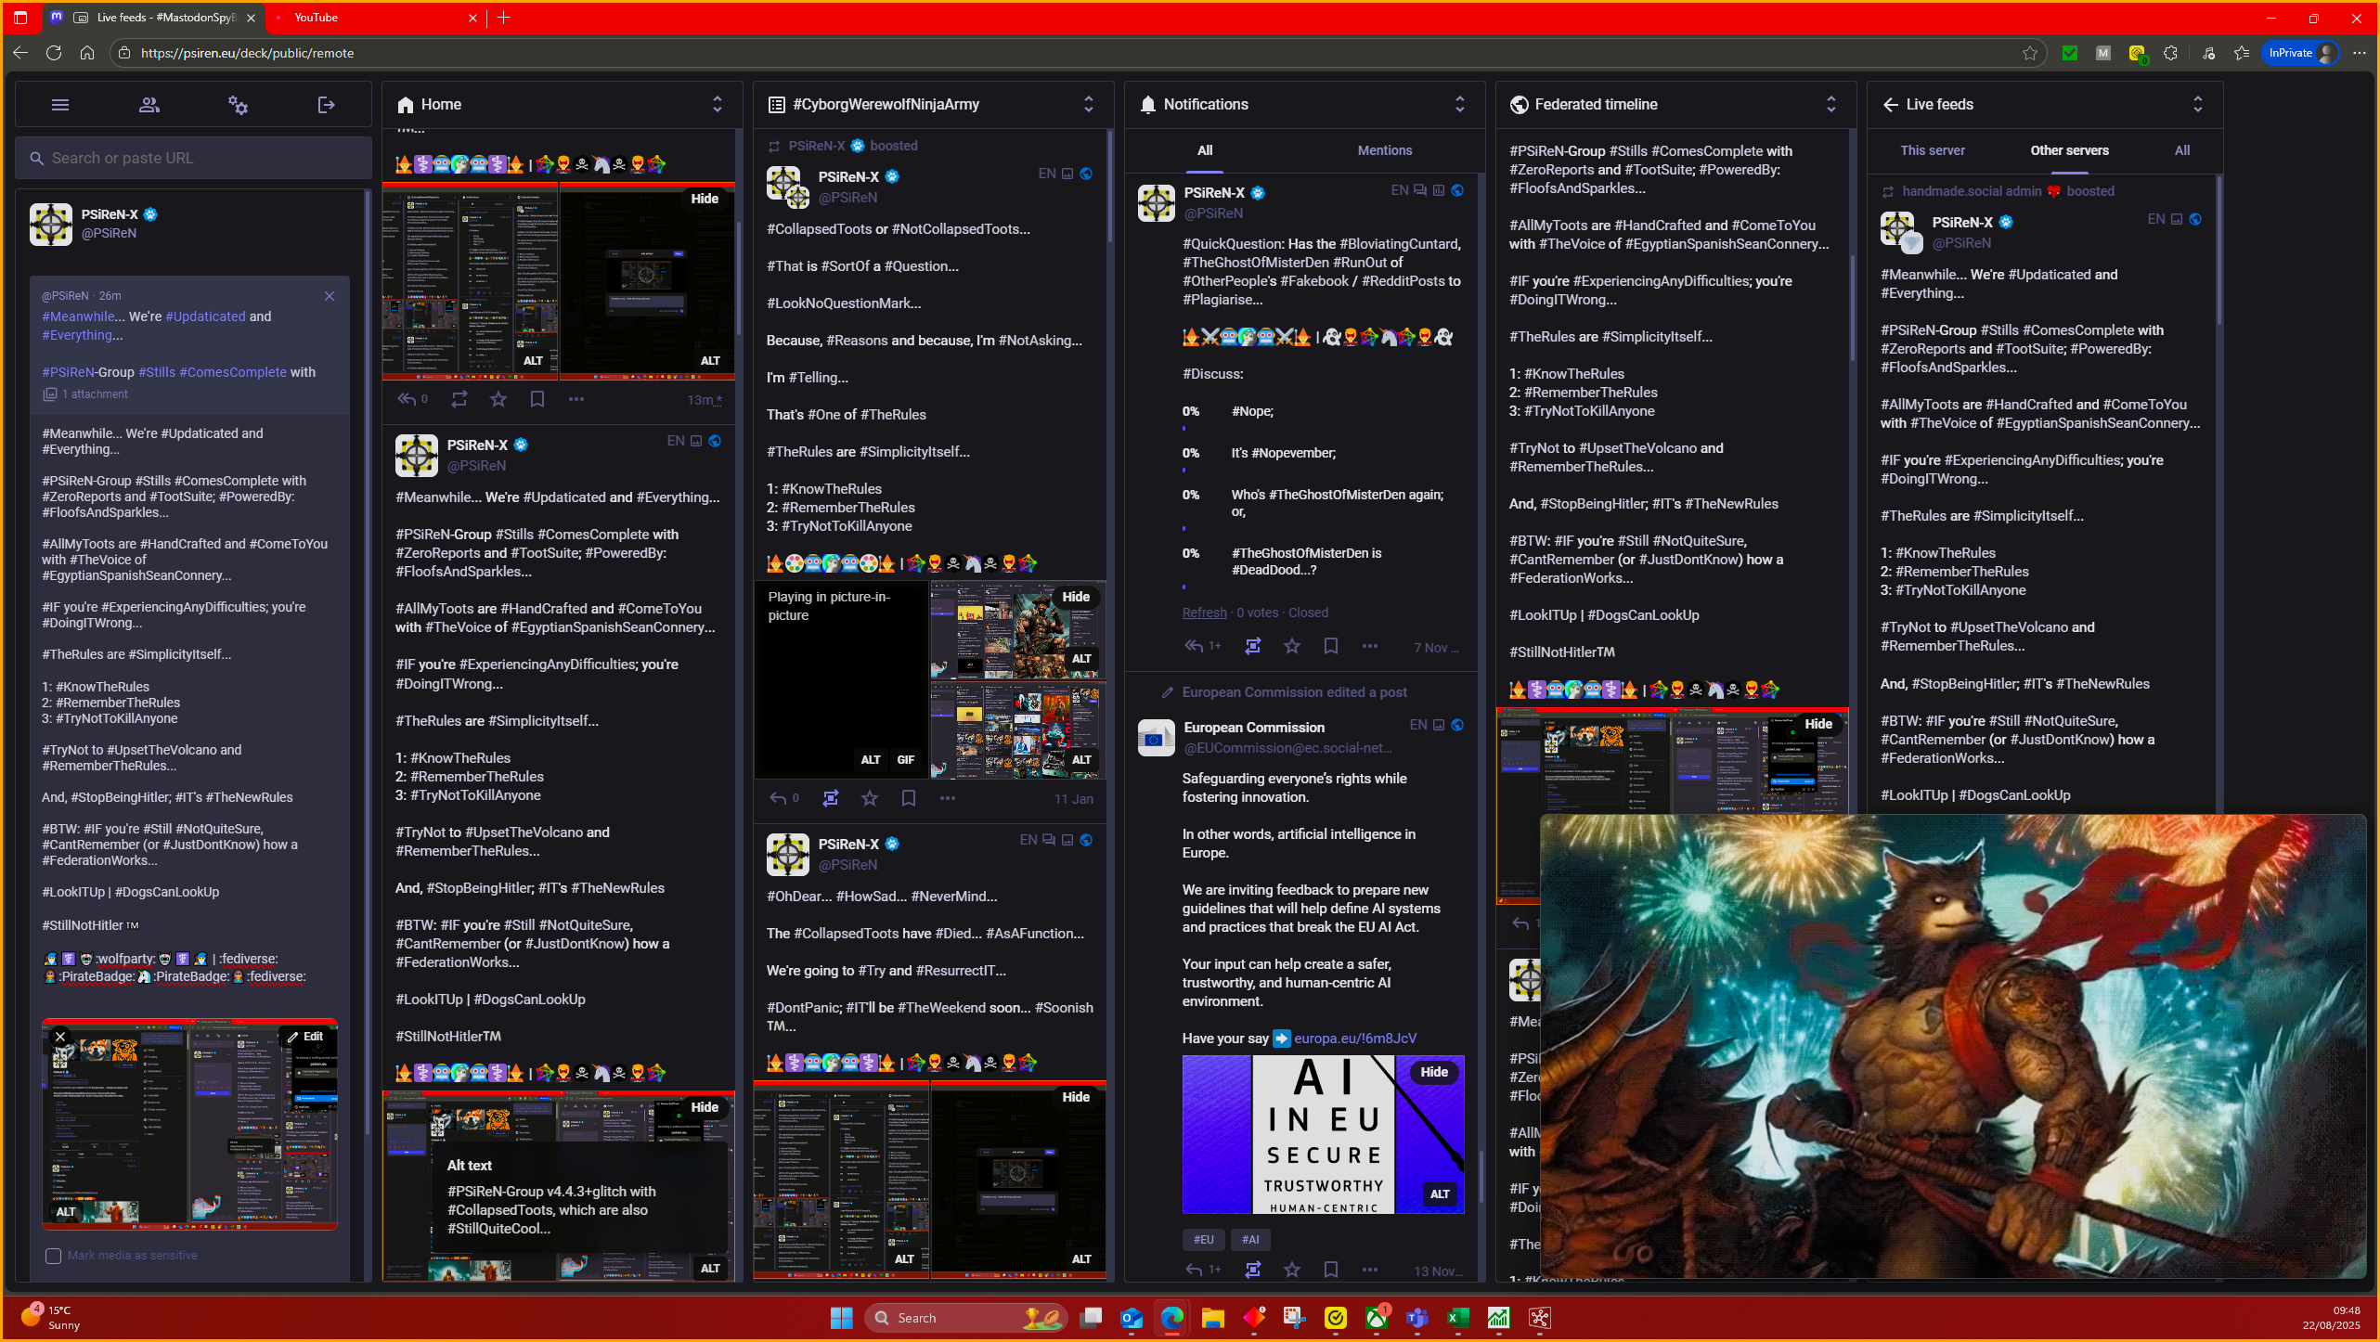The height and width of the screenshot is (1342, 2380).
Task: Select This server tab in Live feeds
Action: click(1932, 150)
